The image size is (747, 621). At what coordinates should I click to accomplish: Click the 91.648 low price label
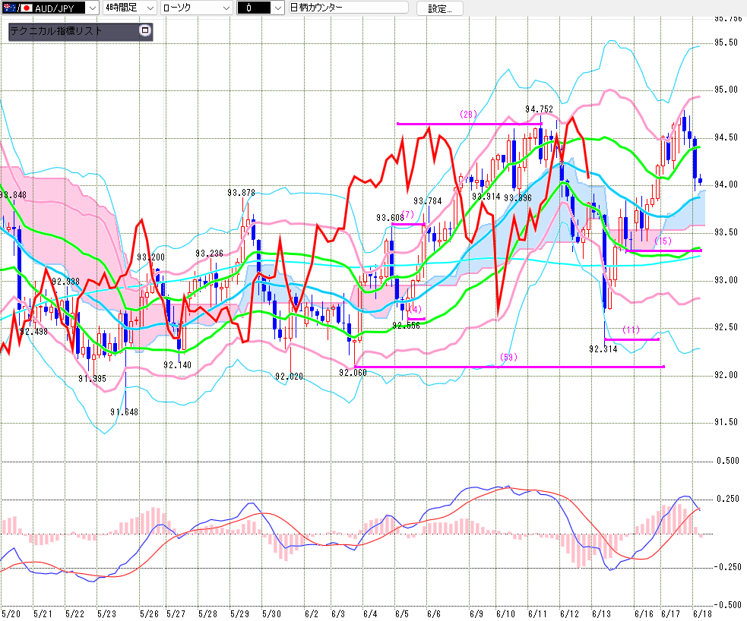pos(124,412)
